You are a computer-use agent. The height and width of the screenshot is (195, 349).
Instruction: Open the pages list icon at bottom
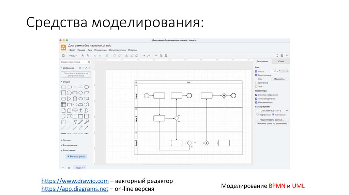(69, 168)
